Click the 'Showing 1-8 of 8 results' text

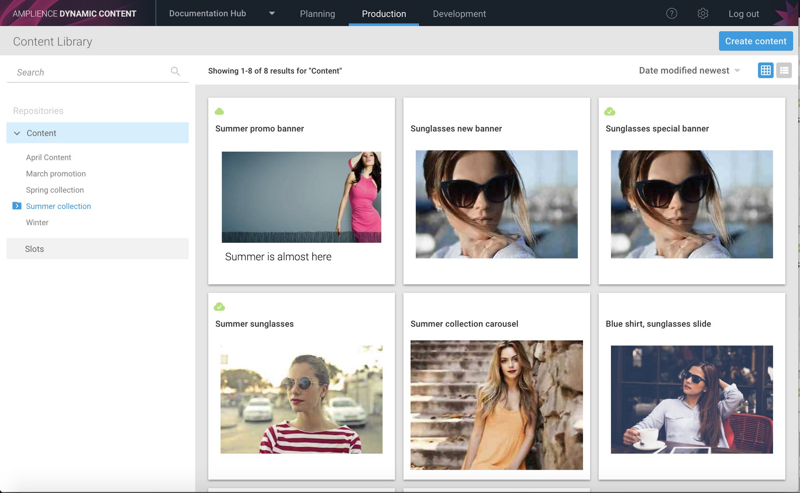[x=275, y=71]
